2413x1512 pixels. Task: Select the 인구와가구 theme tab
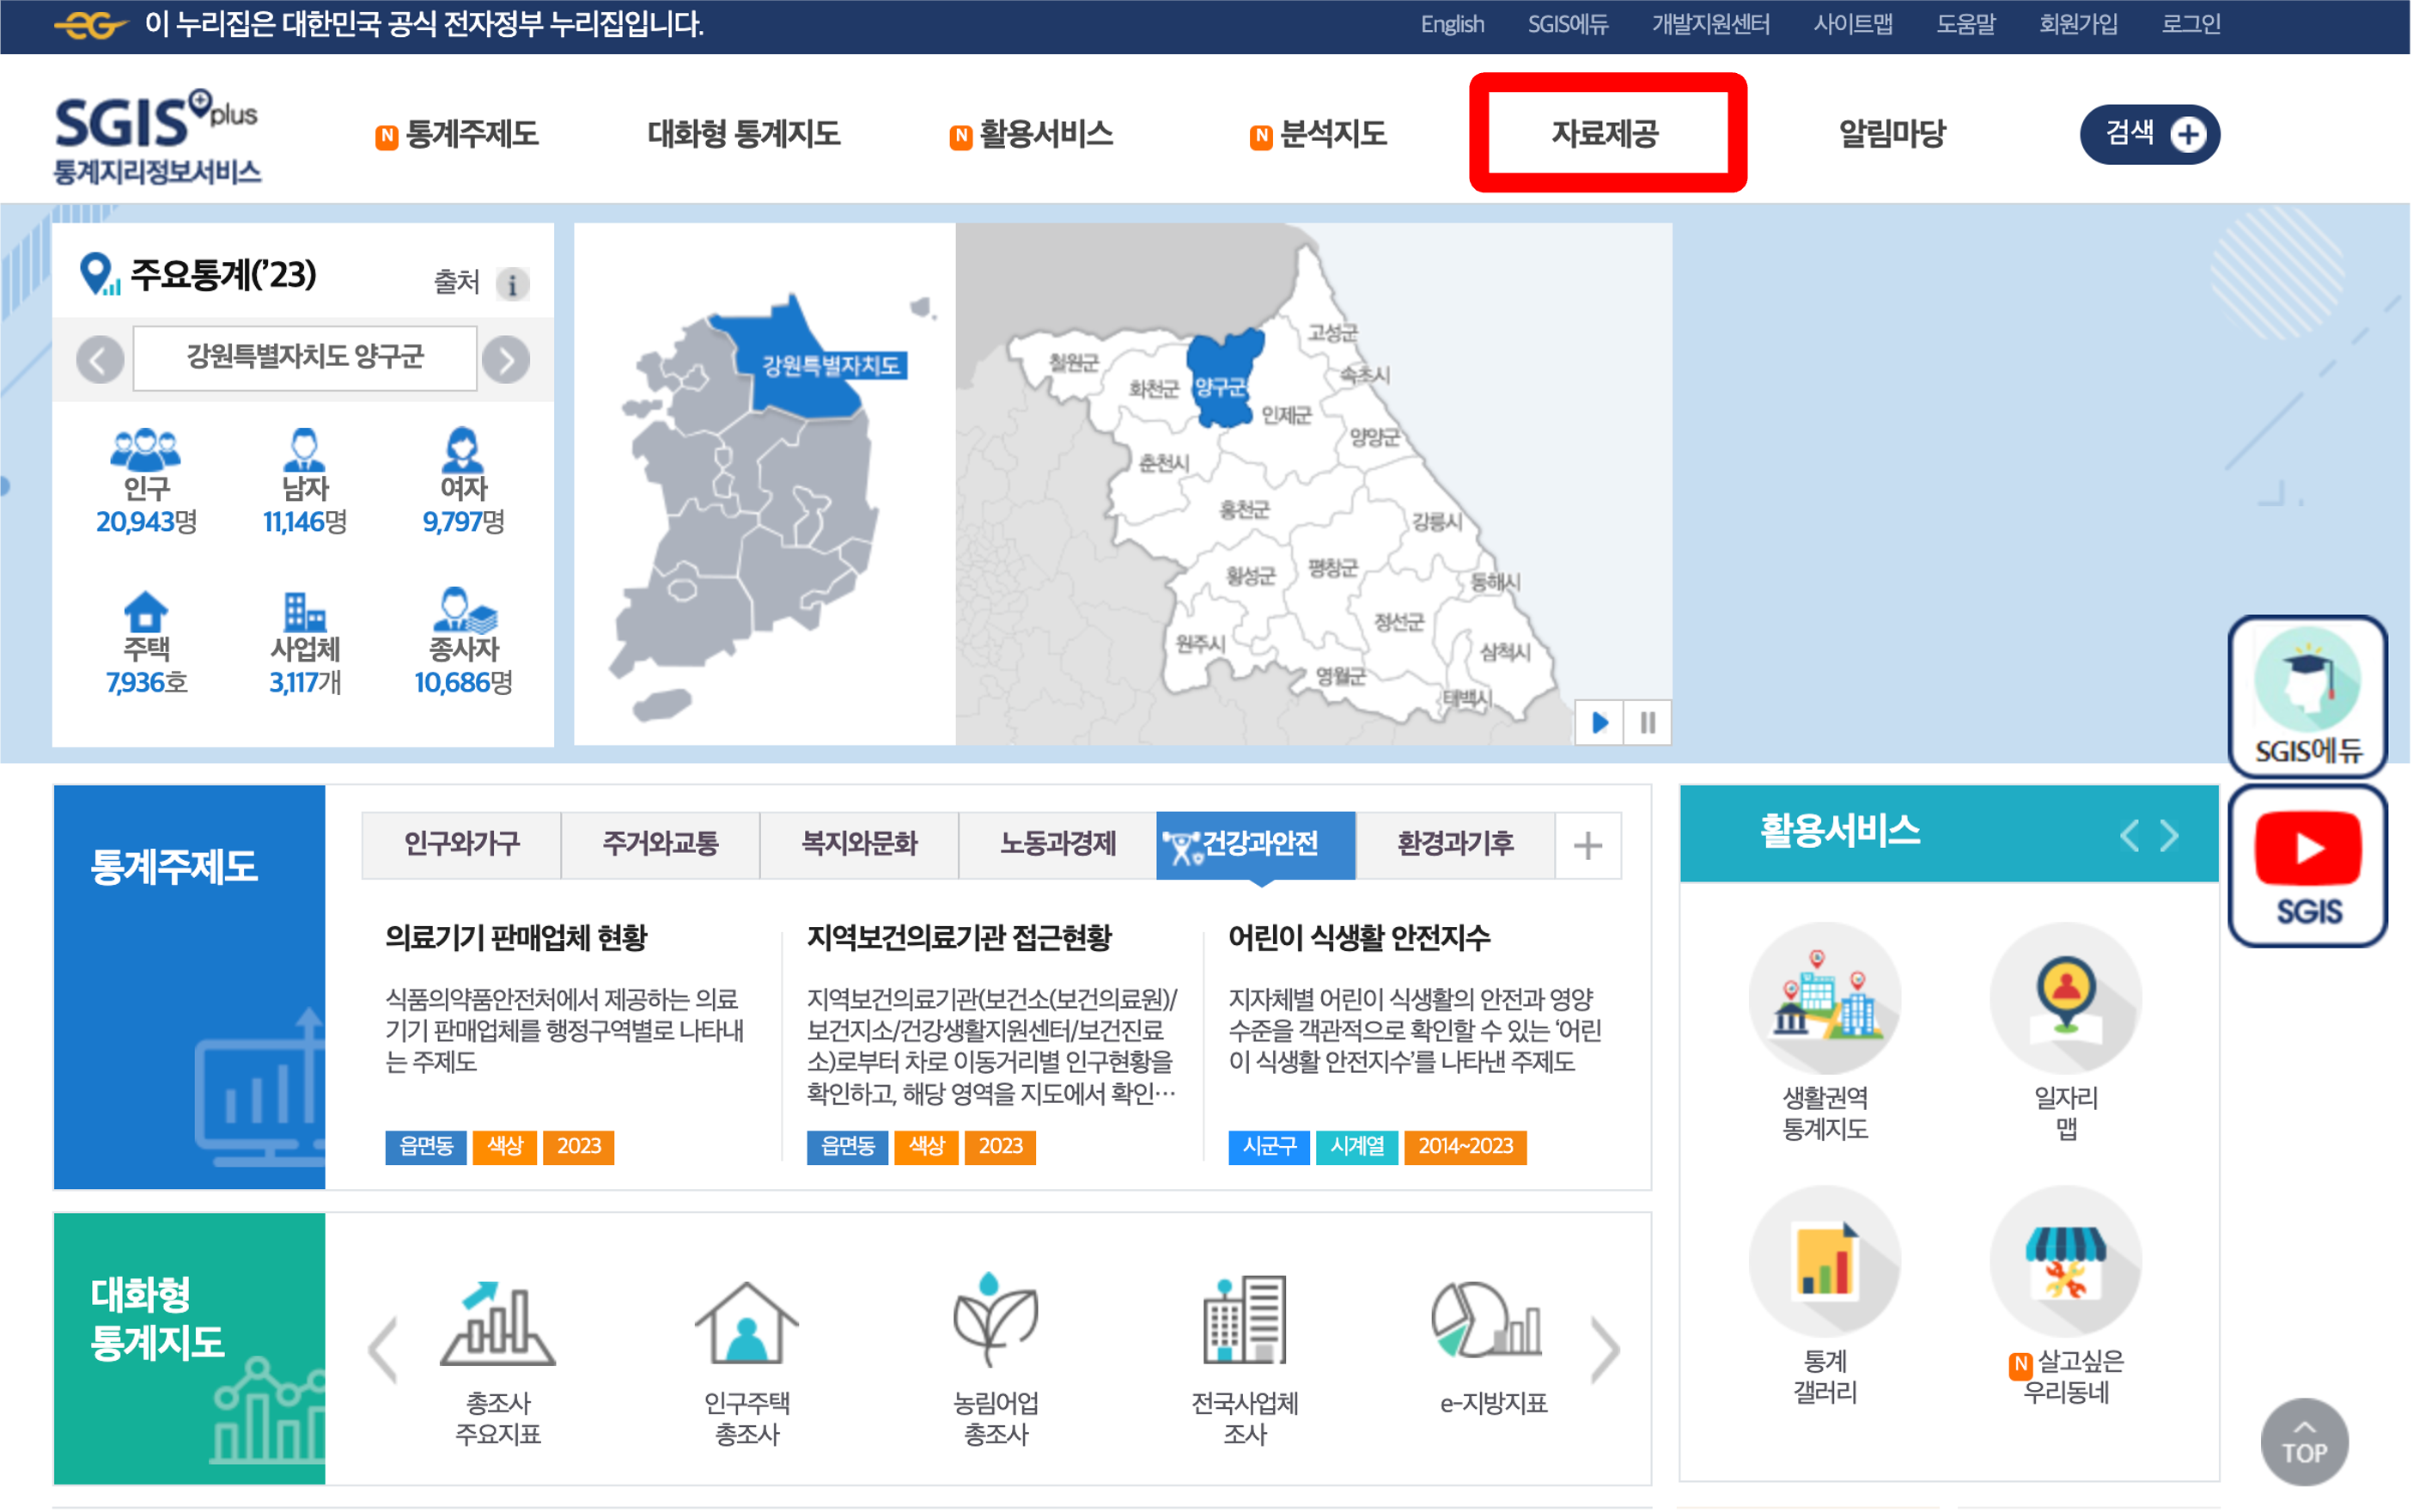(461, 844)
